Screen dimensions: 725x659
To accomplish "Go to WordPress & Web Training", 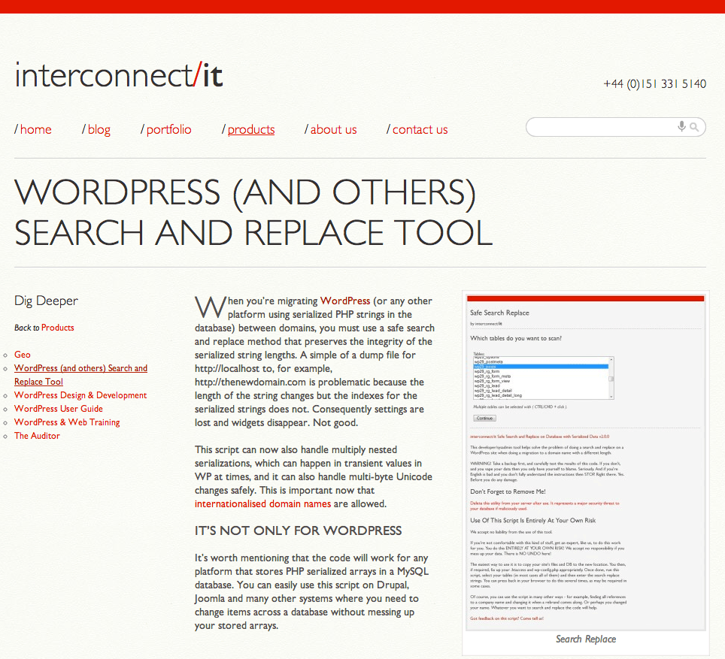I will tap(67, 422).
